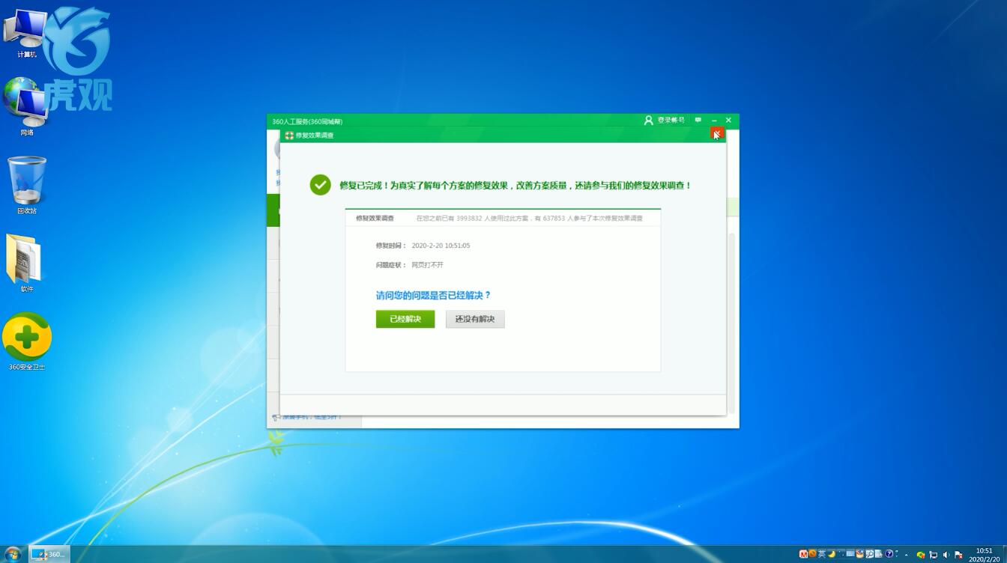This screenshot has width=1007, height=563.
Task: Close the 360人工服务 window
Action: 728,121
